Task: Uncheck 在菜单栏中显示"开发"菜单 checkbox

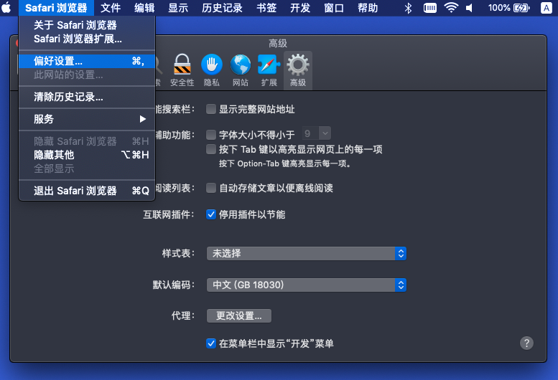Action: click(x=211, y=343)
